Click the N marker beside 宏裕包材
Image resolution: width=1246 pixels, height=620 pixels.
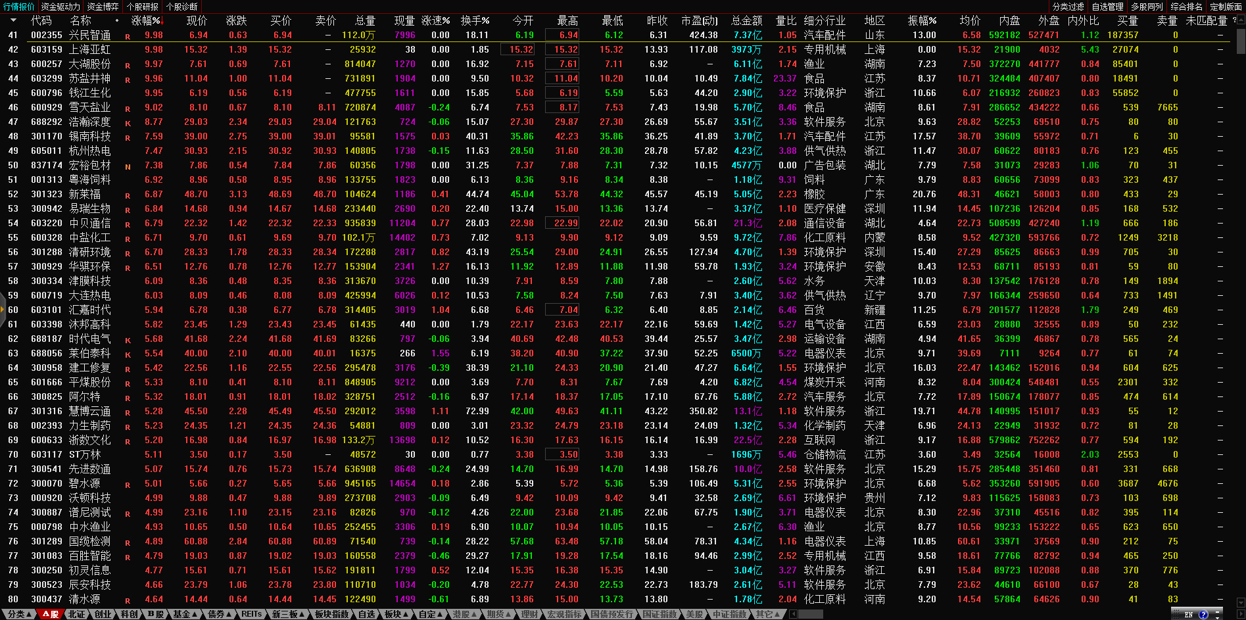point(128,166)
